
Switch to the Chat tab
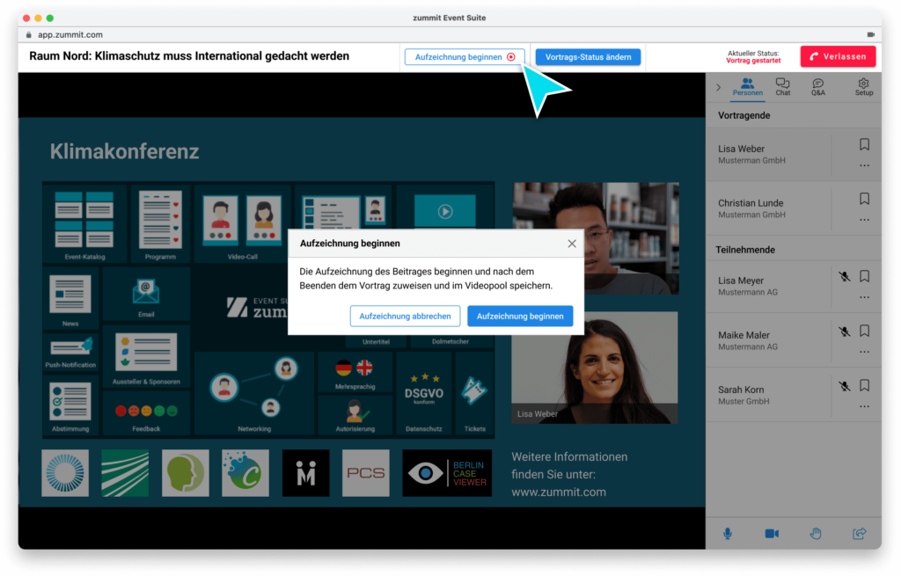tap(782, 86)
